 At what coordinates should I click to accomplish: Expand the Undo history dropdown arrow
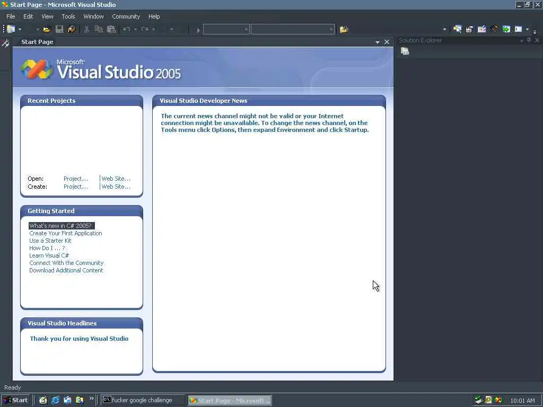pos(135,30)
